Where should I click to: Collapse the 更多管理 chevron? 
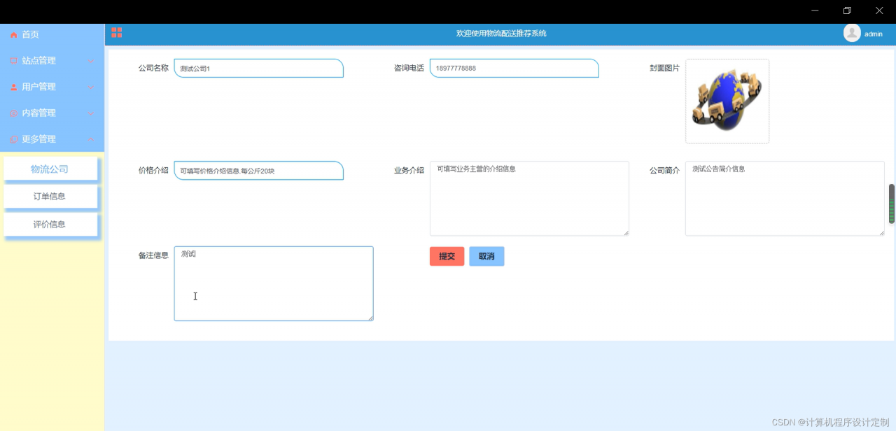pos(91,139)
